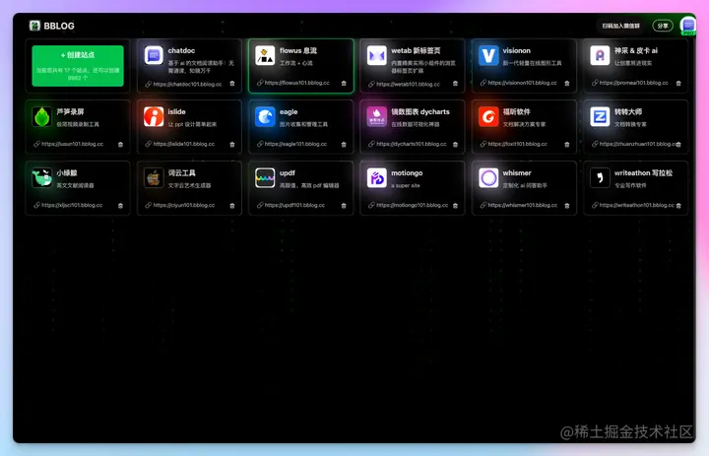
Task: Select the '小绿鲸' card title
Action: [x=67, y=172]
